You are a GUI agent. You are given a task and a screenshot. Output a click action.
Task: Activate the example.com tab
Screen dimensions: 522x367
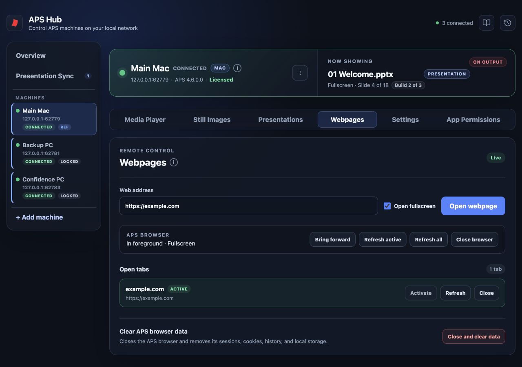[x=421, y=293]
